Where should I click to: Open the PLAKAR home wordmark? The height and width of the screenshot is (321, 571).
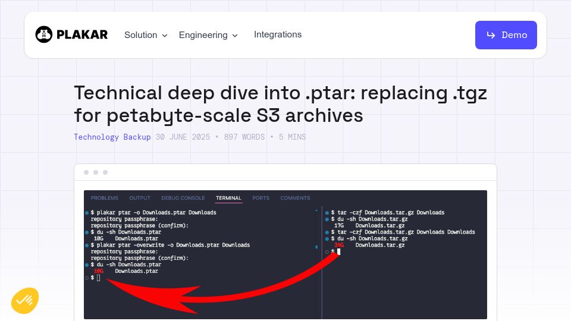coord(82,34)
